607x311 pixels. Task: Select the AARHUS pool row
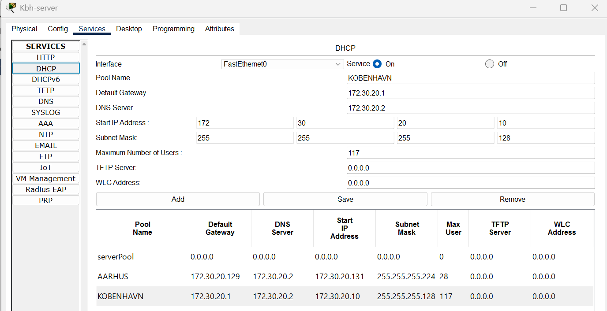click(x=345, y=277)
